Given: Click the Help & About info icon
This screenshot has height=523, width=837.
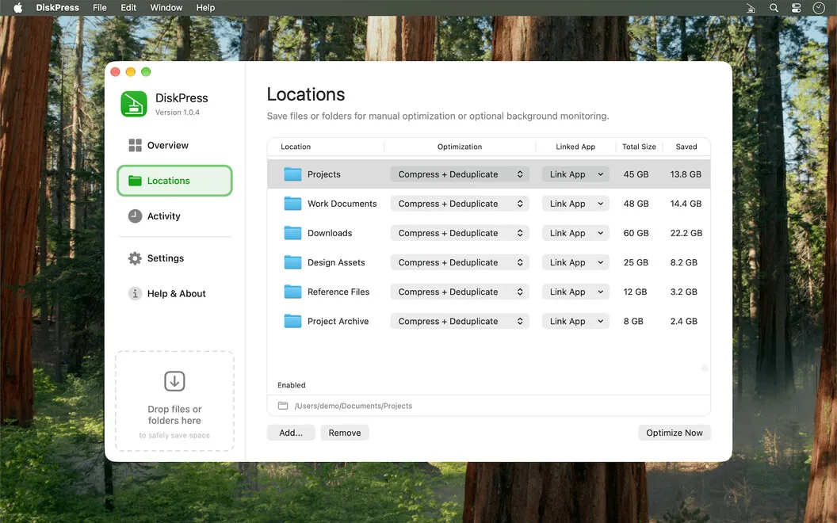Looking at the screenshot, I should [x=135, y=293].
